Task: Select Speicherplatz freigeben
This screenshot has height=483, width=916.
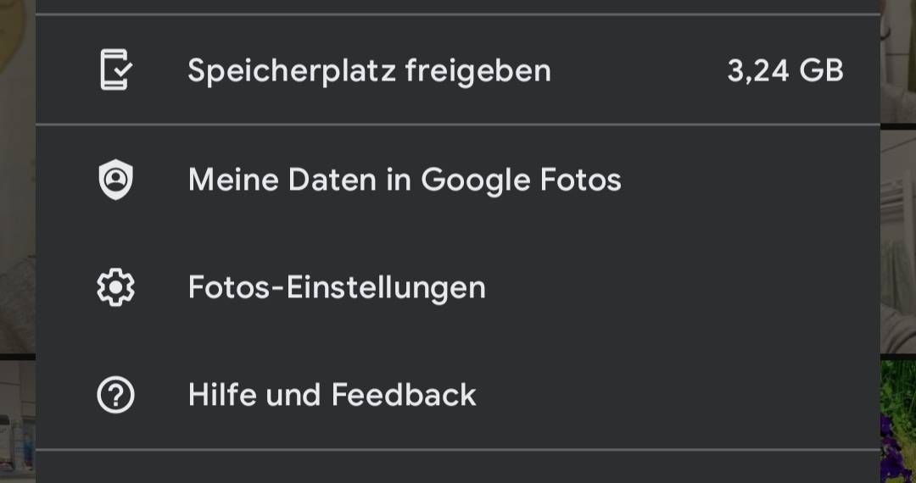Action: coord(369,70)
